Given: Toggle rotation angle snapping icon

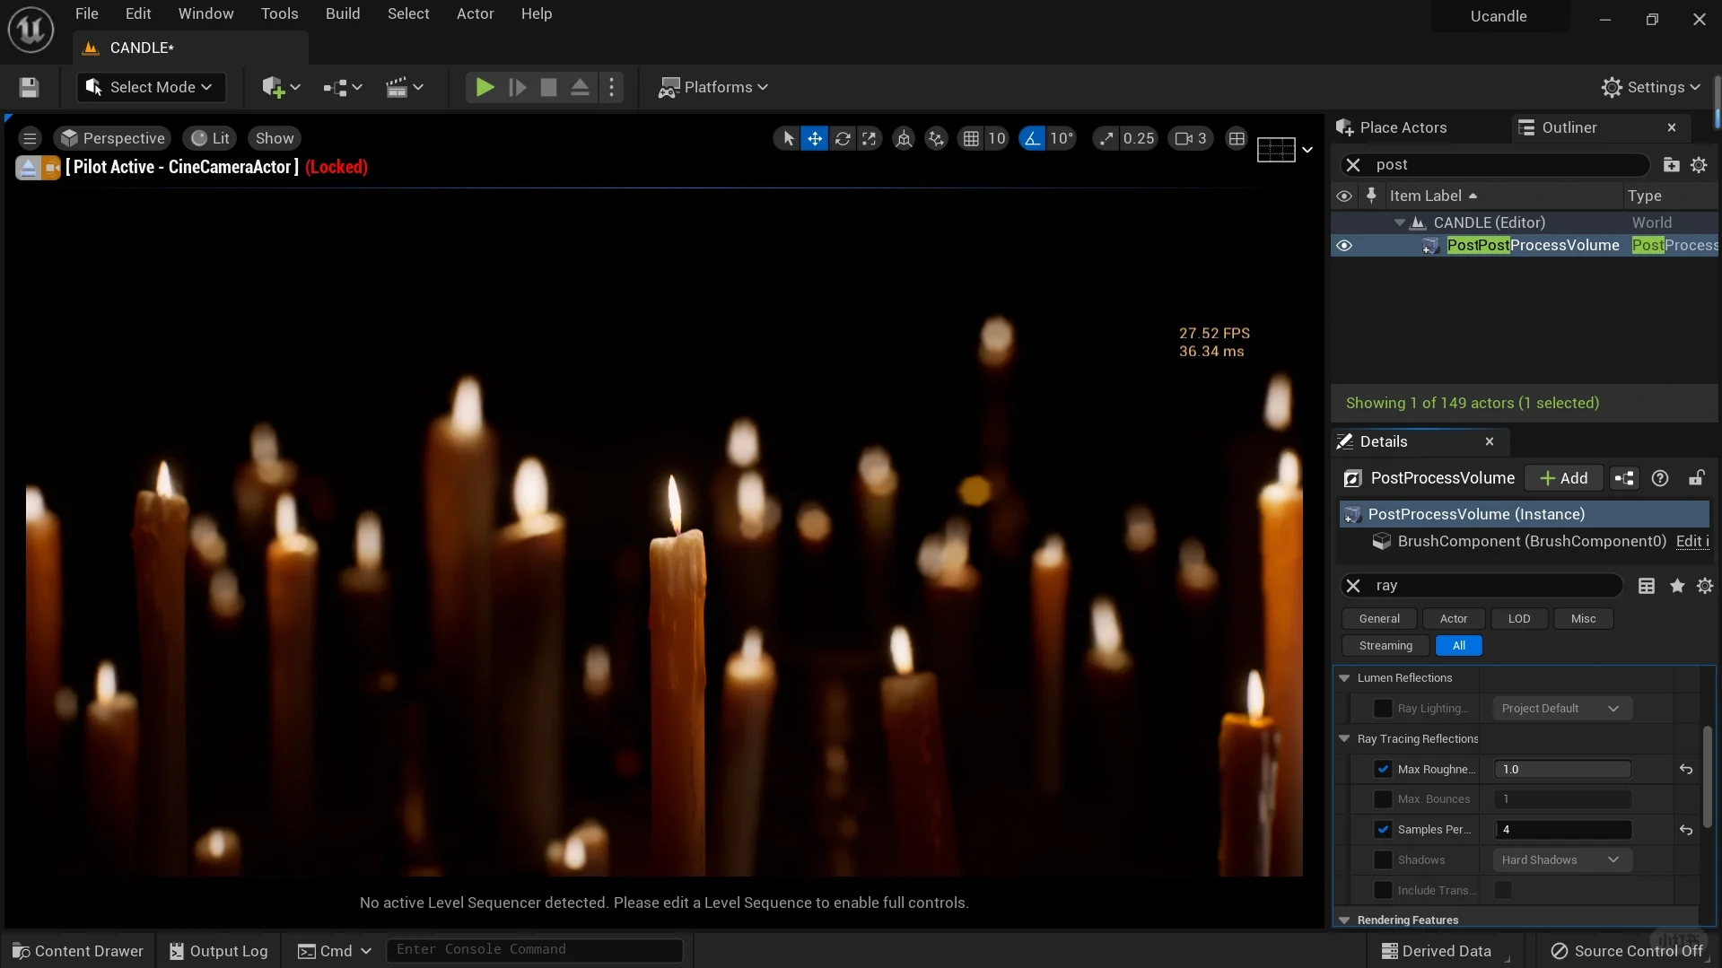Looking at the screenshot, I should tap(1032, 138).
